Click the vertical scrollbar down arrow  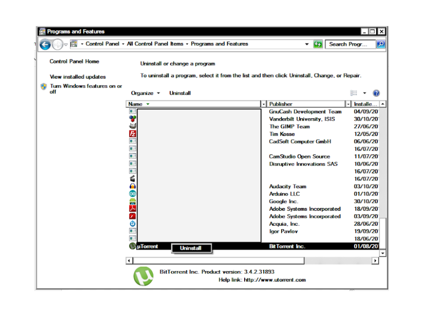(382, 253)
